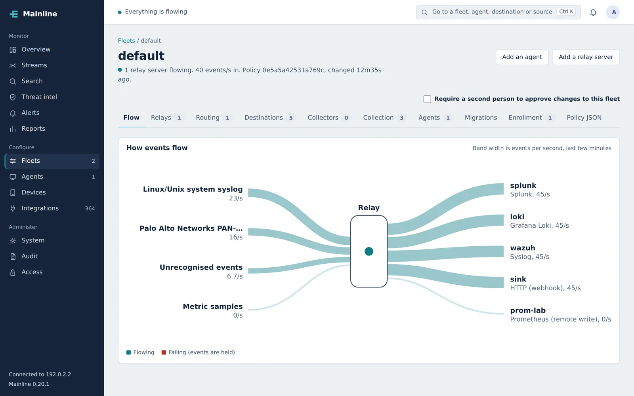Image resolution: width=634 pixels, height=396 pixels.
Task: Open Overview from the sidebar
Action: (52, 49)
